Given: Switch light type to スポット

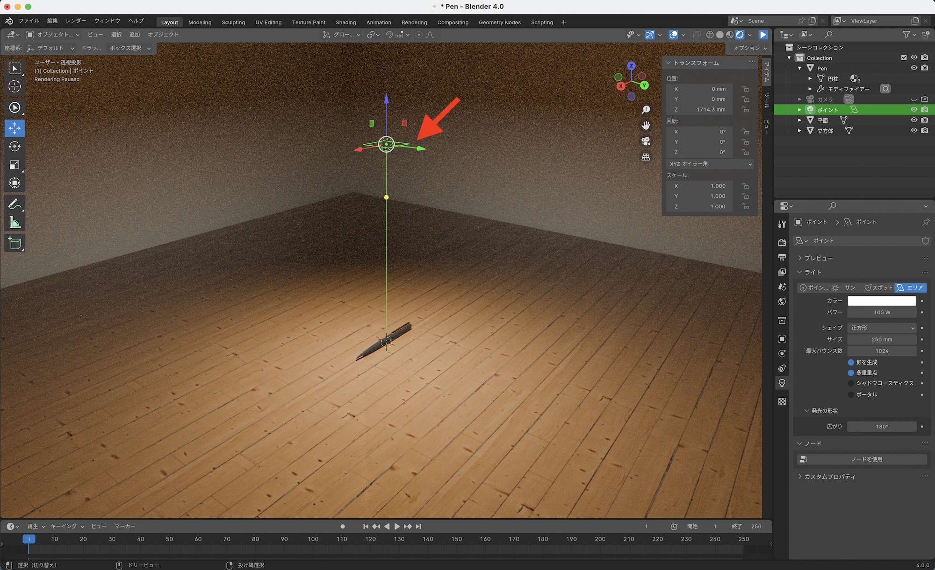Looking at the screenshot, I should [878, 288].
